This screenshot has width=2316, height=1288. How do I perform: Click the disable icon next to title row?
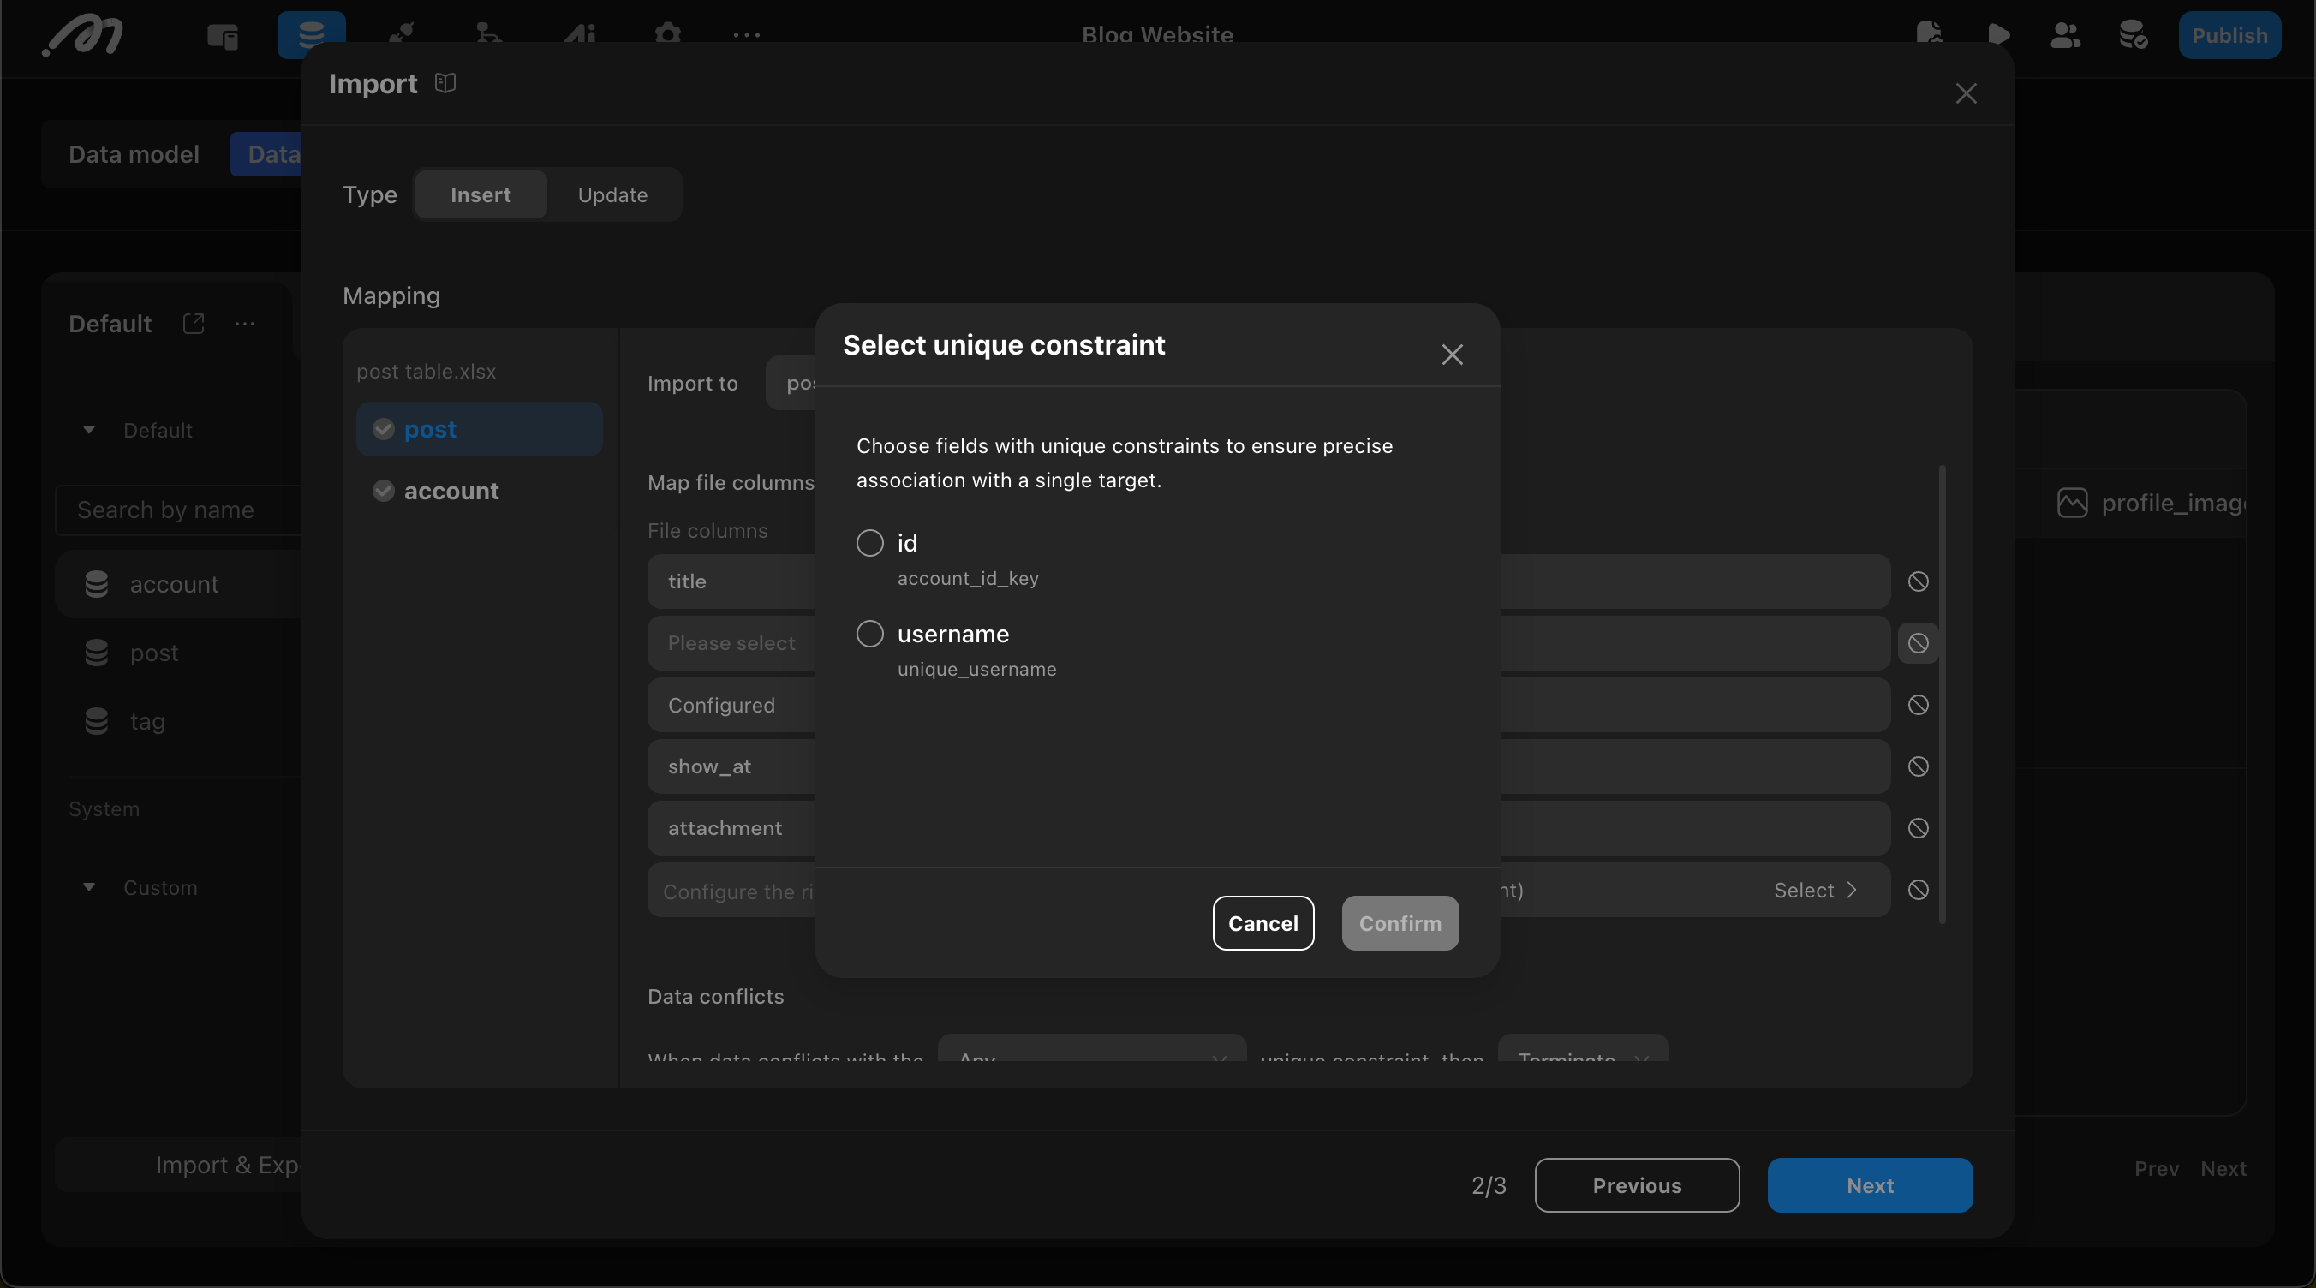pos(1918,581)
